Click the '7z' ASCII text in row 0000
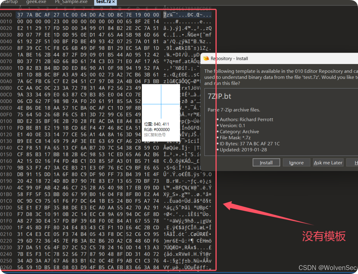Image resolution: width=358 pixels, height=274 pixels. pos(166,15)
